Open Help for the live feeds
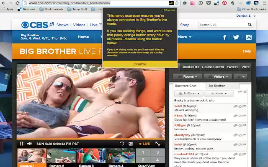The height and width of the screenshot is (167, 268). 247,51
